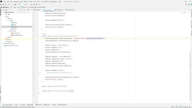Click the CRLF line separator in status bar
Image resolution: width=192 pixels, height=108 pixels.
tap(177, 107)
